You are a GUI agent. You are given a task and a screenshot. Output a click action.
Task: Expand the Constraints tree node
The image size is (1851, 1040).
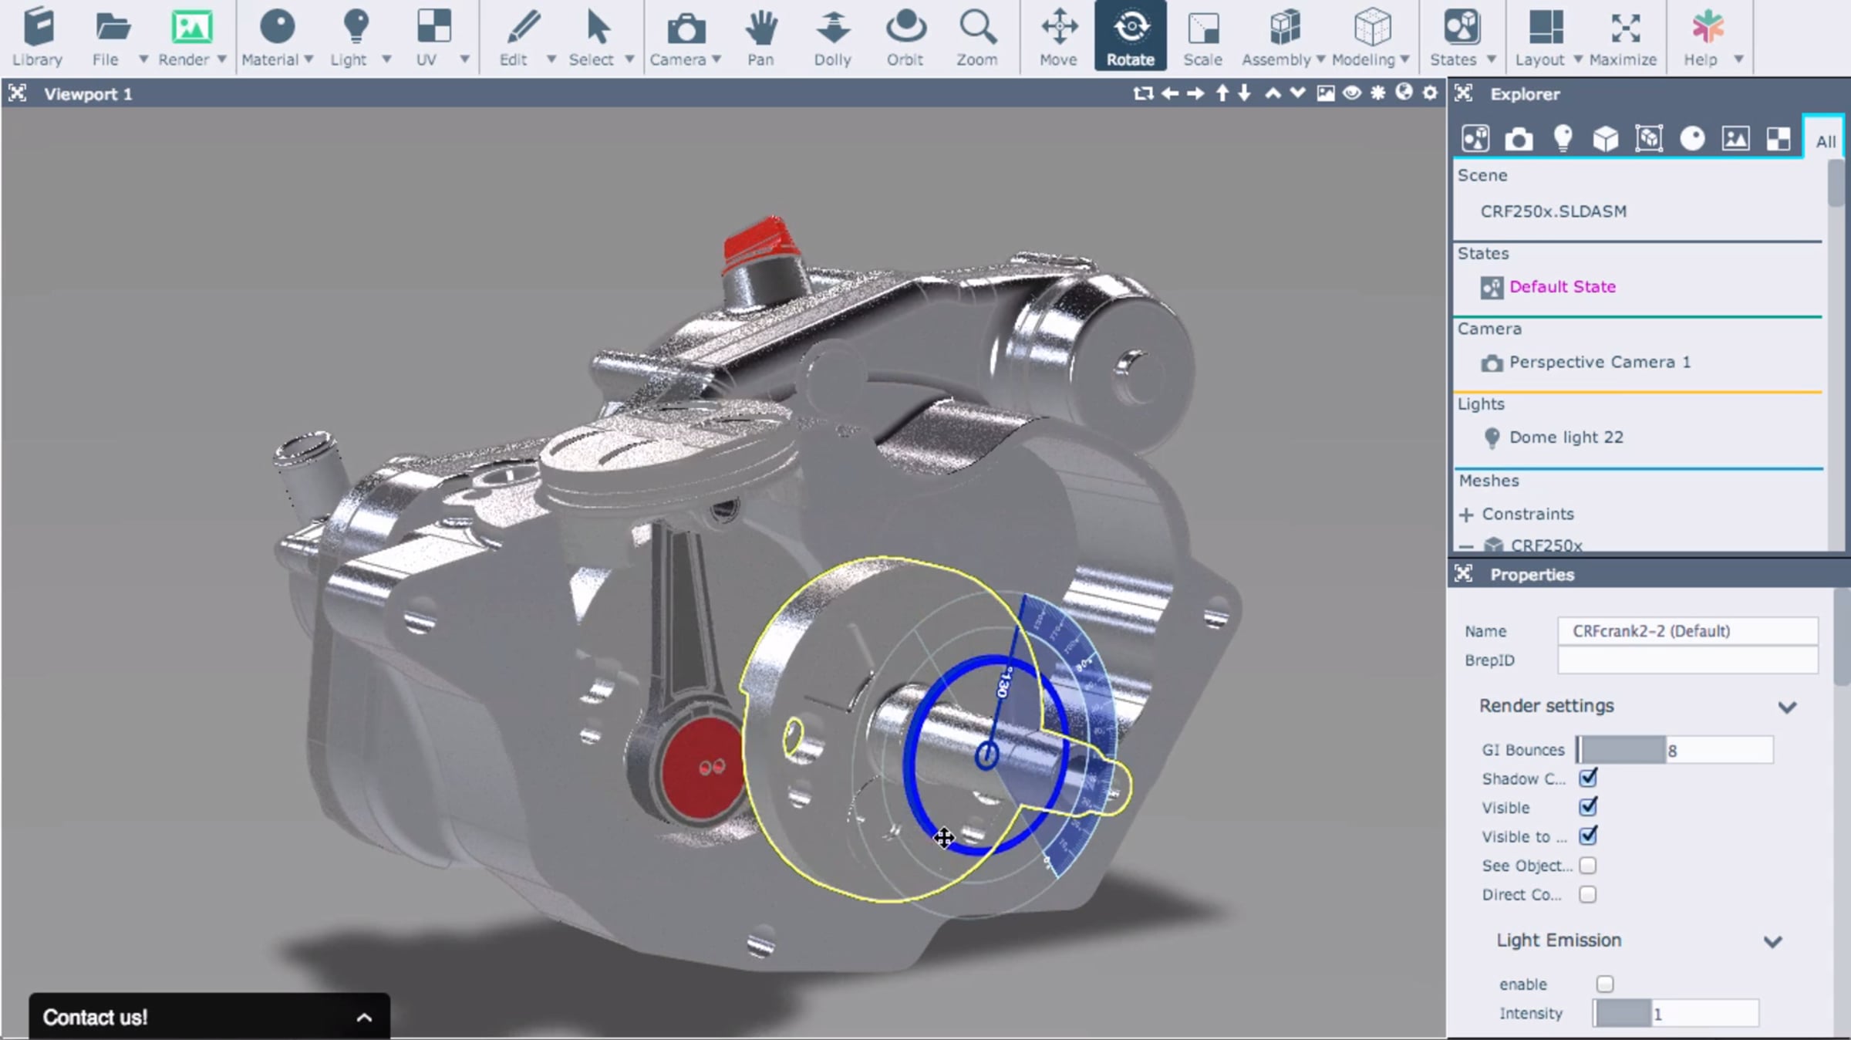tap(1466, 514)
